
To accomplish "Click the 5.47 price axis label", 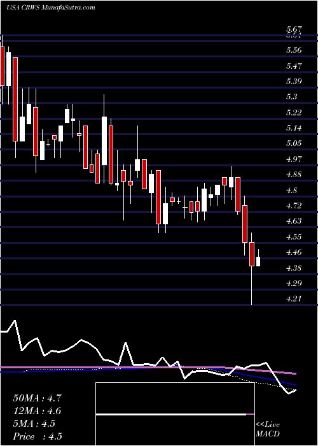I will click(x=294, y=66).
